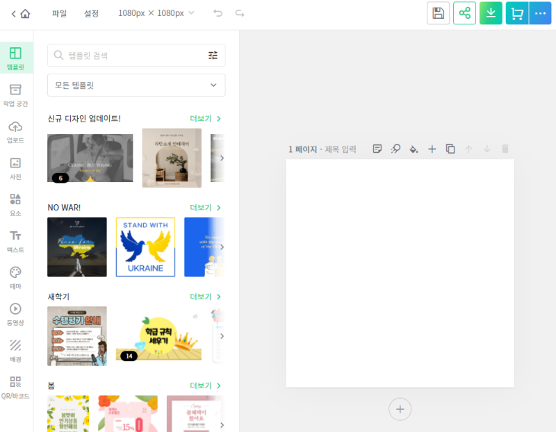Save the design with the save icon
556x432 pixels.
tap(438, 13)
